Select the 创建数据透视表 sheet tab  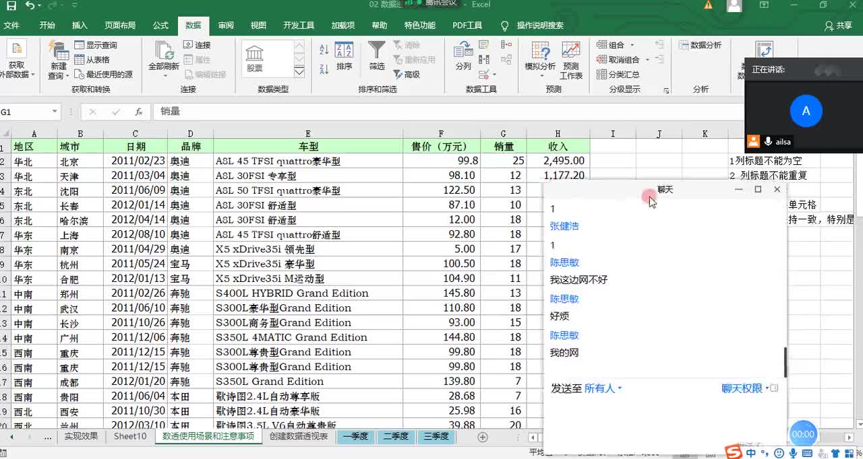pos(298,436)
